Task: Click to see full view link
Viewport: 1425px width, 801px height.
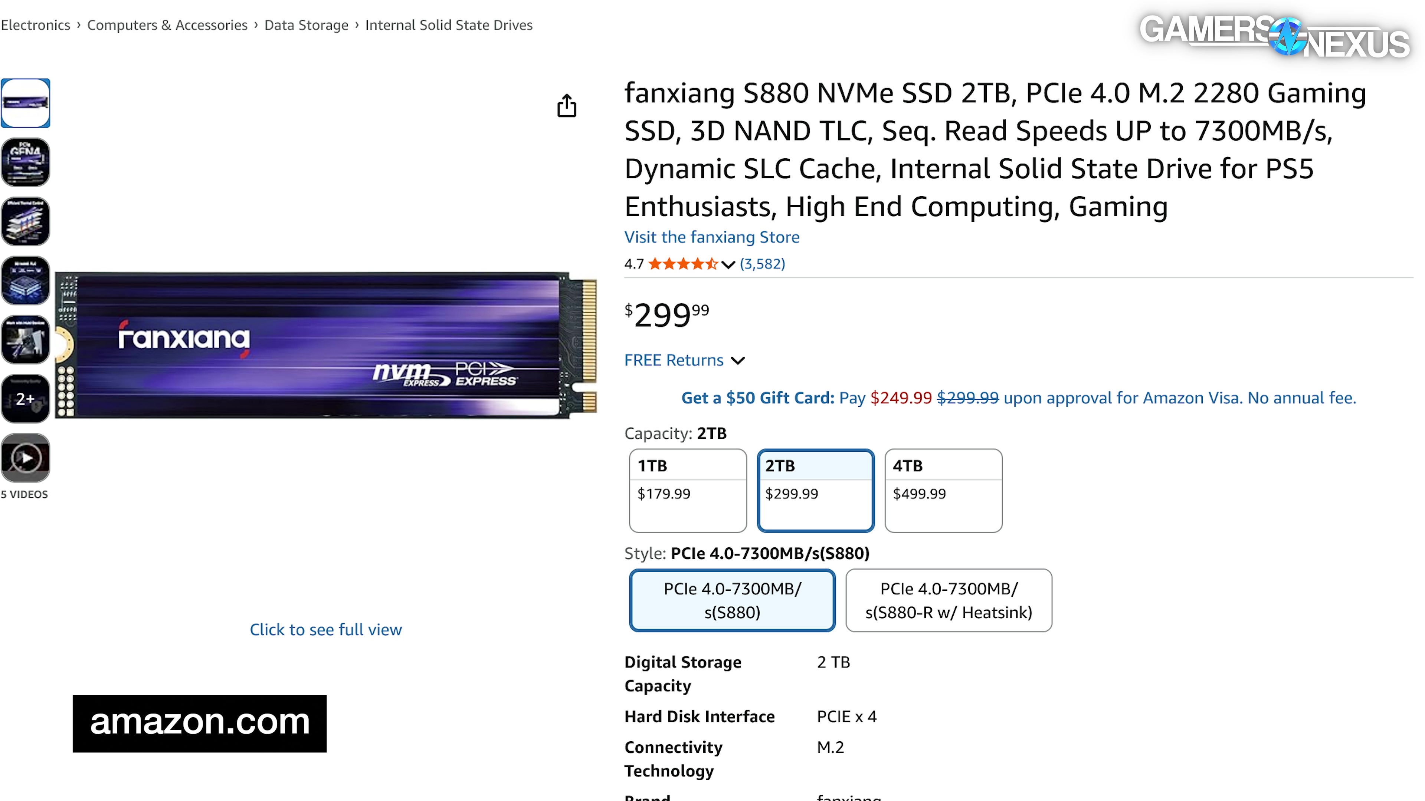Action: [x=325, y=629]
